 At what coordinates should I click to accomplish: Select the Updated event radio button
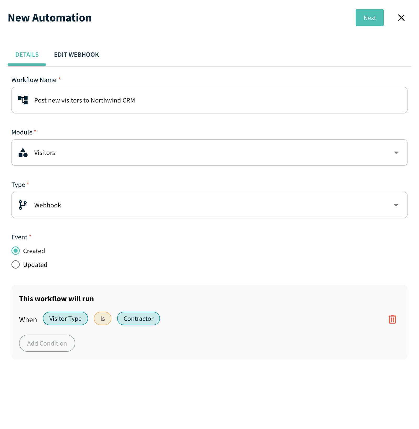(16, 264)
